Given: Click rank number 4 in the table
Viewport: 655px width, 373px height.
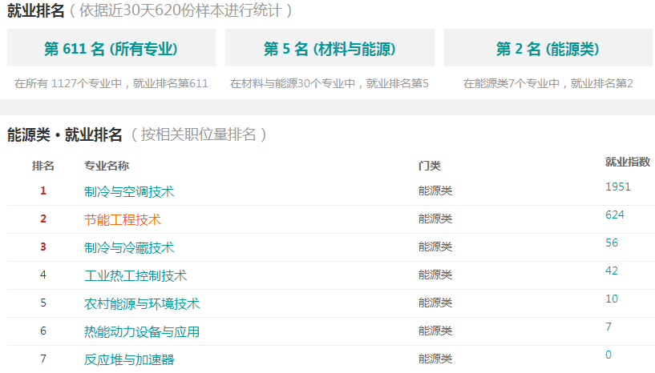Looking at the screenshot, I should click(x=43, y=275).
